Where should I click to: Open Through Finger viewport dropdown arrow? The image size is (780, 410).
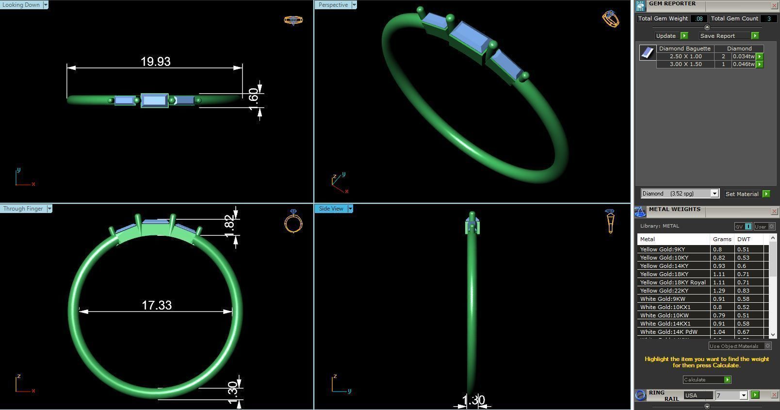(49, 209)
